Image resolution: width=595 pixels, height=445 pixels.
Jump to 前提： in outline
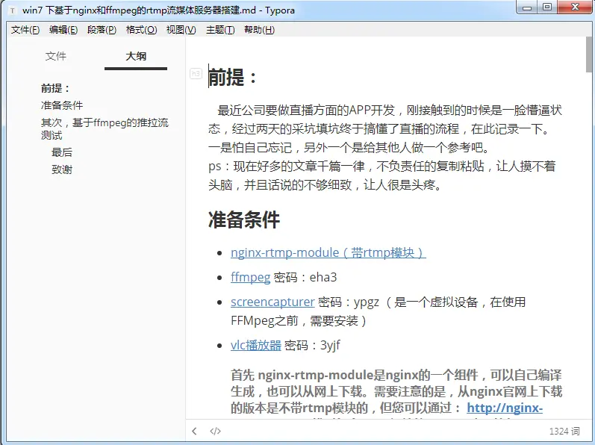(56, 88)
